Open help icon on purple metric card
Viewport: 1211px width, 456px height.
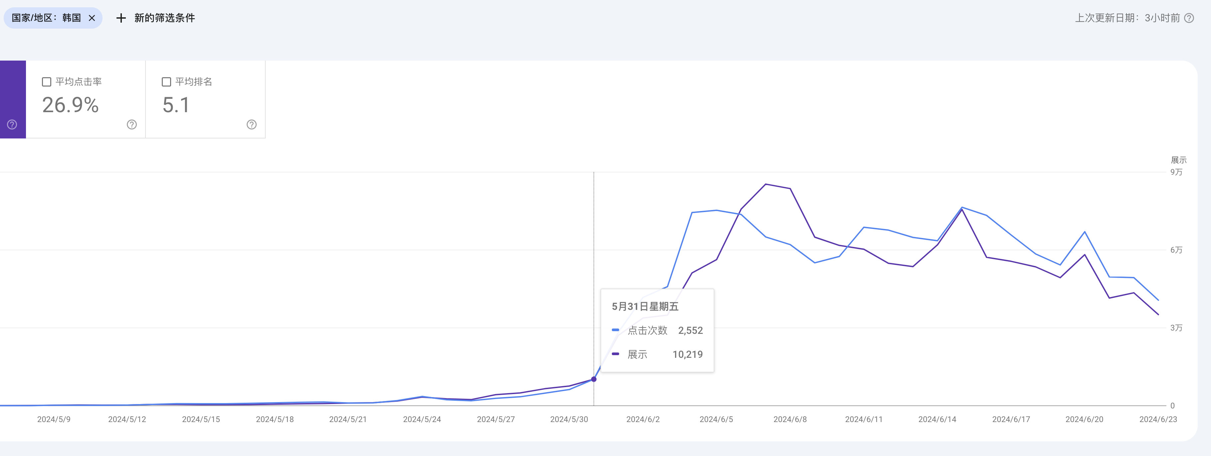click(12, 124)
